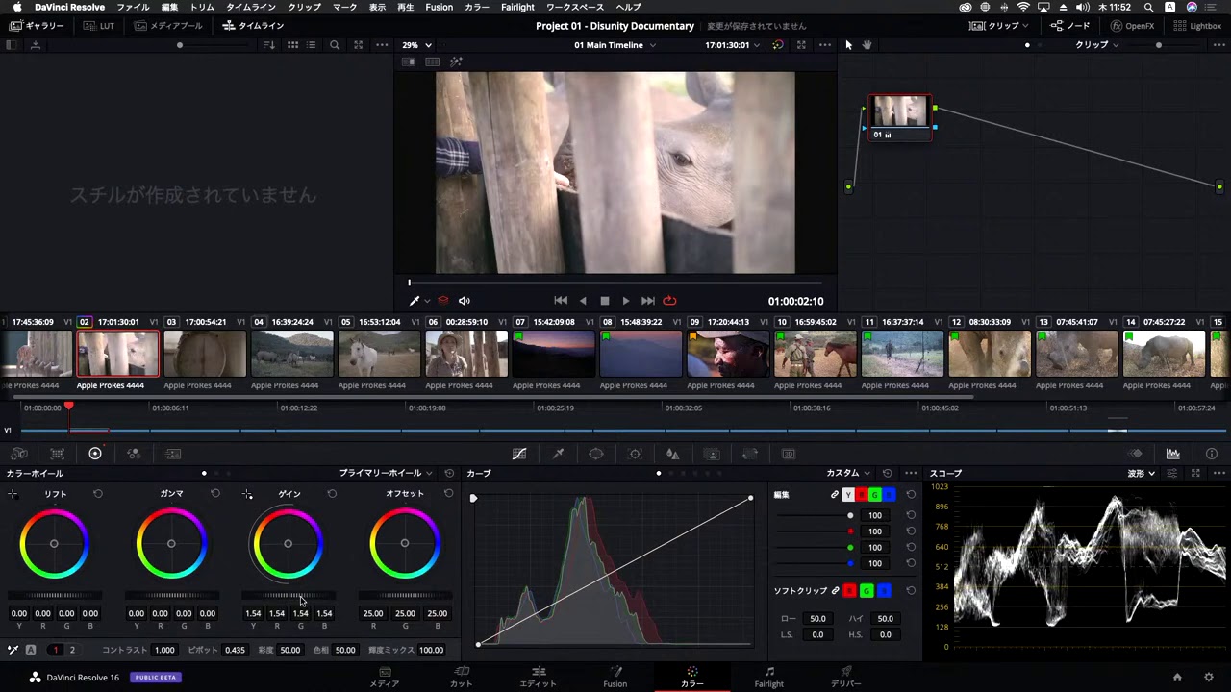Open the Key palette icon
Image resolution: width=1231 pixels, height=692 pixels.
click(x=712, y=454)
